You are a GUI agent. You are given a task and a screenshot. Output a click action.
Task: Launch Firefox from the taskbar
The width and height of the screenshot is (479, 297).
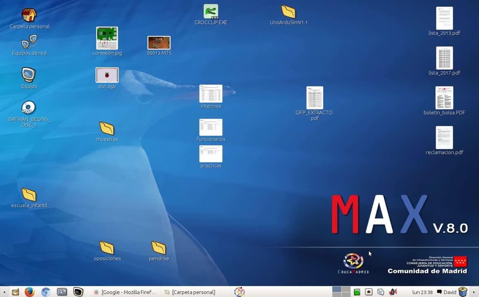point(29,292)
